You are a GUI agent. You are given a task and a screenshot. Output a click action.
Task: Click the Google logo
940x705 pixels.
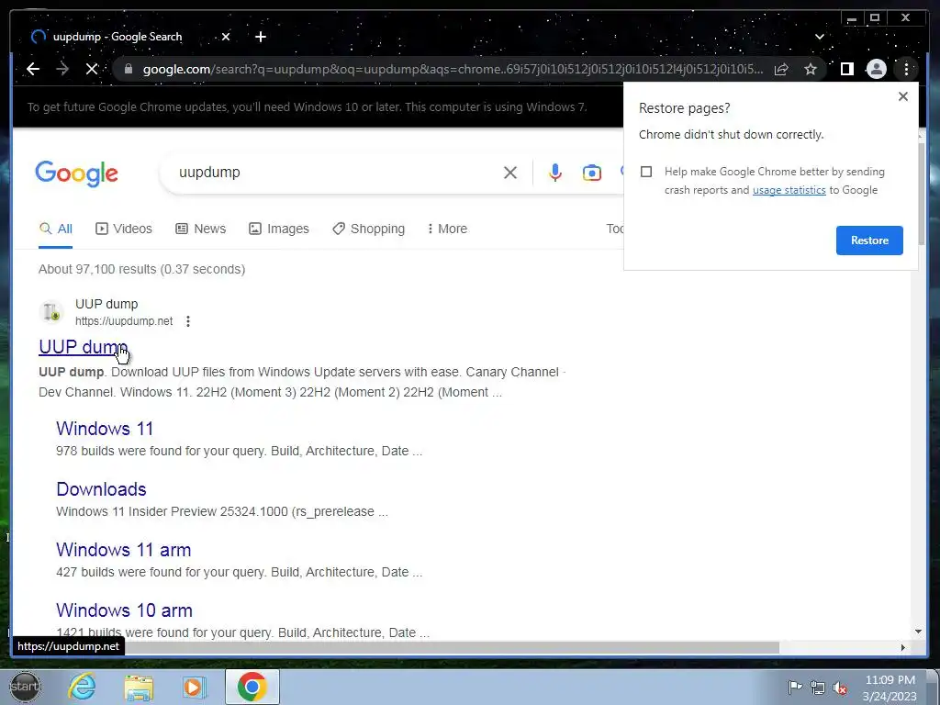77,173
